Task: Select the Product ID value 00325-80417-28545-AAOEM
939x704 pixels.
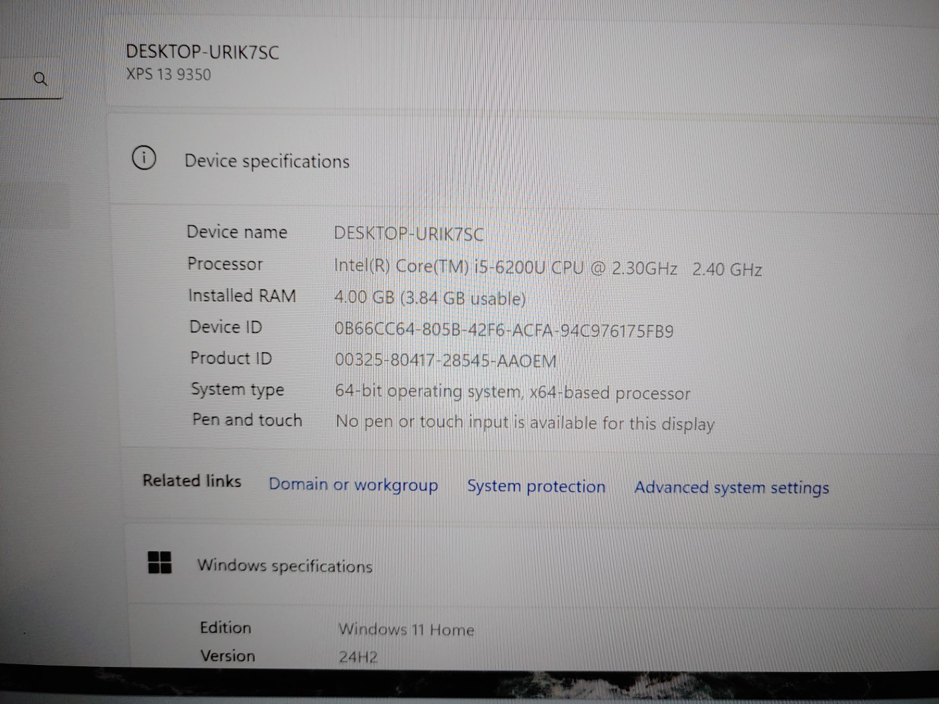Action: (445, 360)
